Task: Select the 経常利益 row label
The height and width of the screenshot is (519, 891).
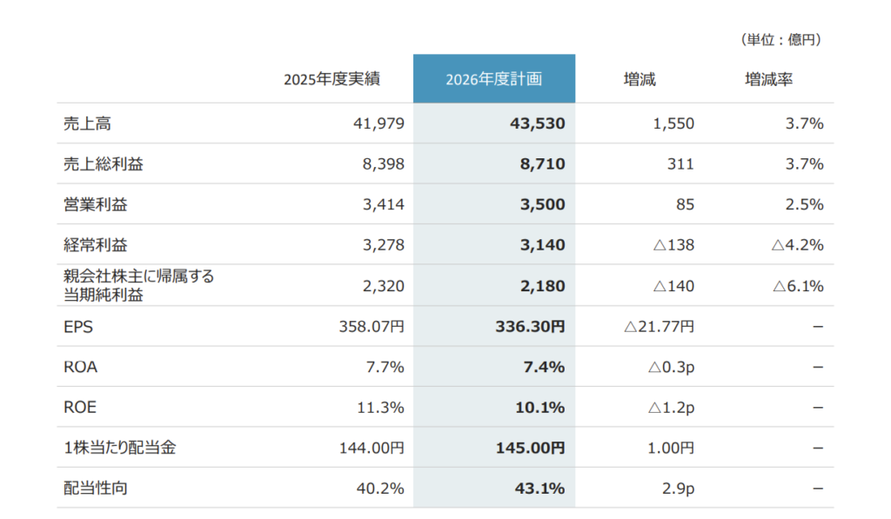Action: tap(93, 245)
